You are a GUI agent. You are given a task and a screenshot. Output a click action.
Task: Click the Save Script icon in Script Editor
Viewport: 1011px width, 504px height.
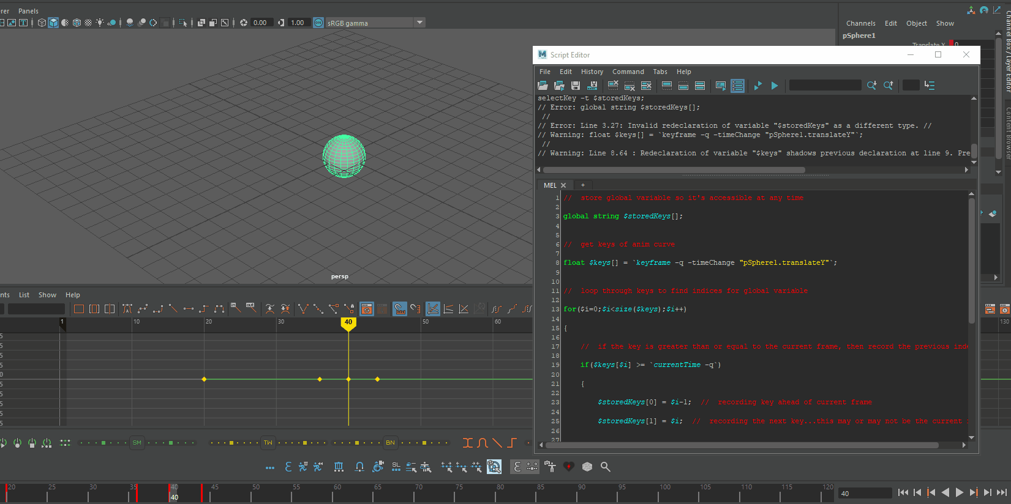(576, 86)
